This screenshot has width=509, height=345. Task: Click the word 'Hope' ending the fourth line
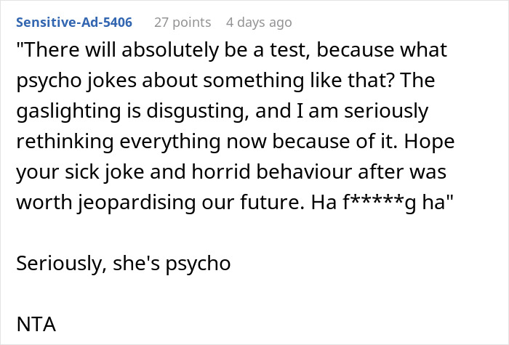point(429,142)
